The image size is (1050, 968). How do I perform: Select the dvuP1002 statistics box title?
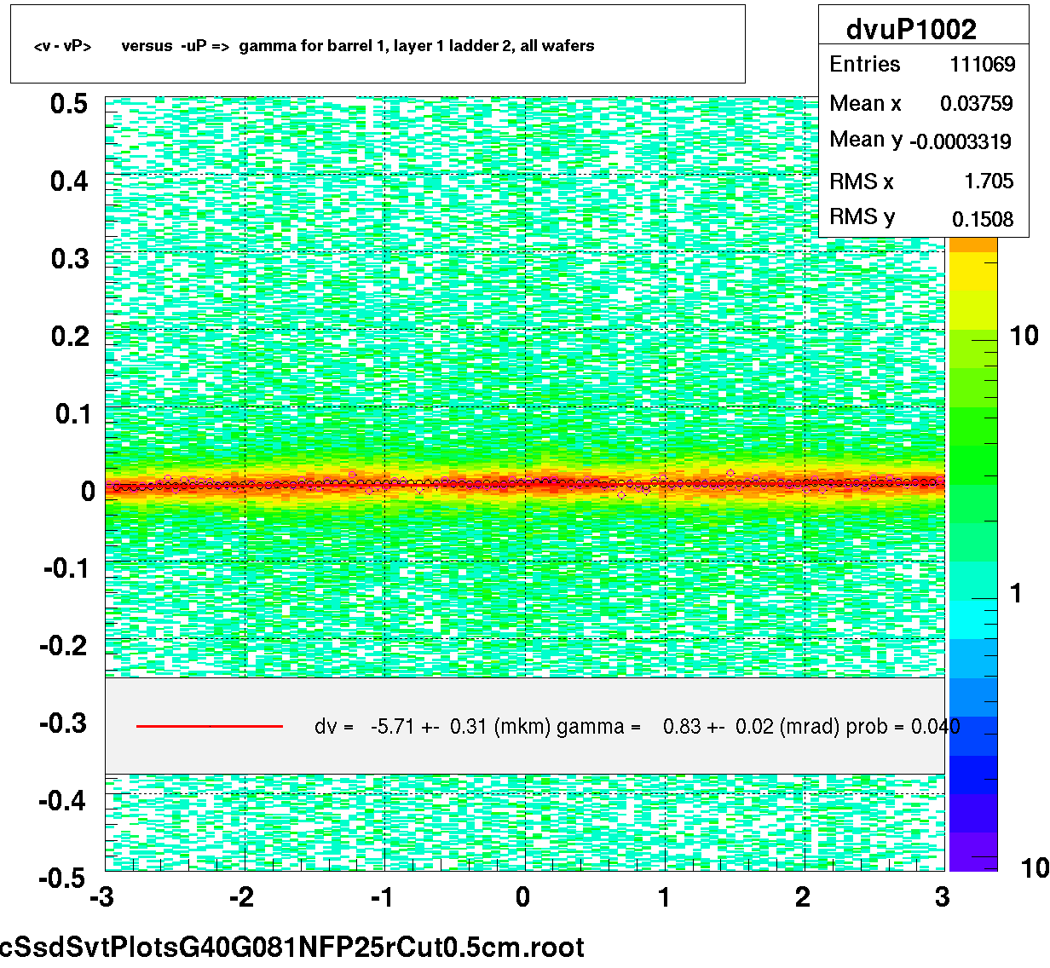[911, 29]
